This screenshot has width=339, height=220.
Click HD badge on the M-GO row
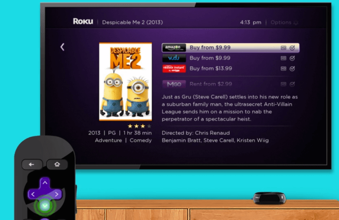coord(283,84)
